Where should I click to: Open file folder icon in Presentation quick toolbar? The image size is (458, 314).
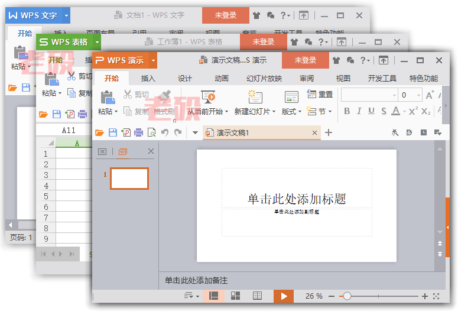click(100, 132)
